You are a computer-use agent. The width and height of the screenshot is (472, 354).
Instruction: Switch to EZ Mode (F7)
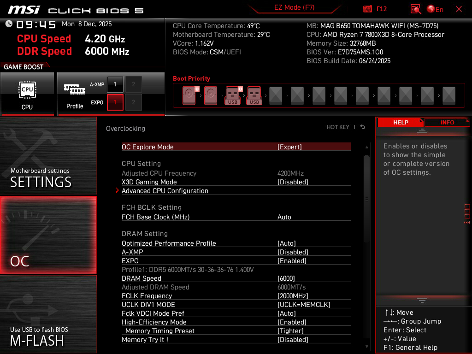tap(294, 7)
